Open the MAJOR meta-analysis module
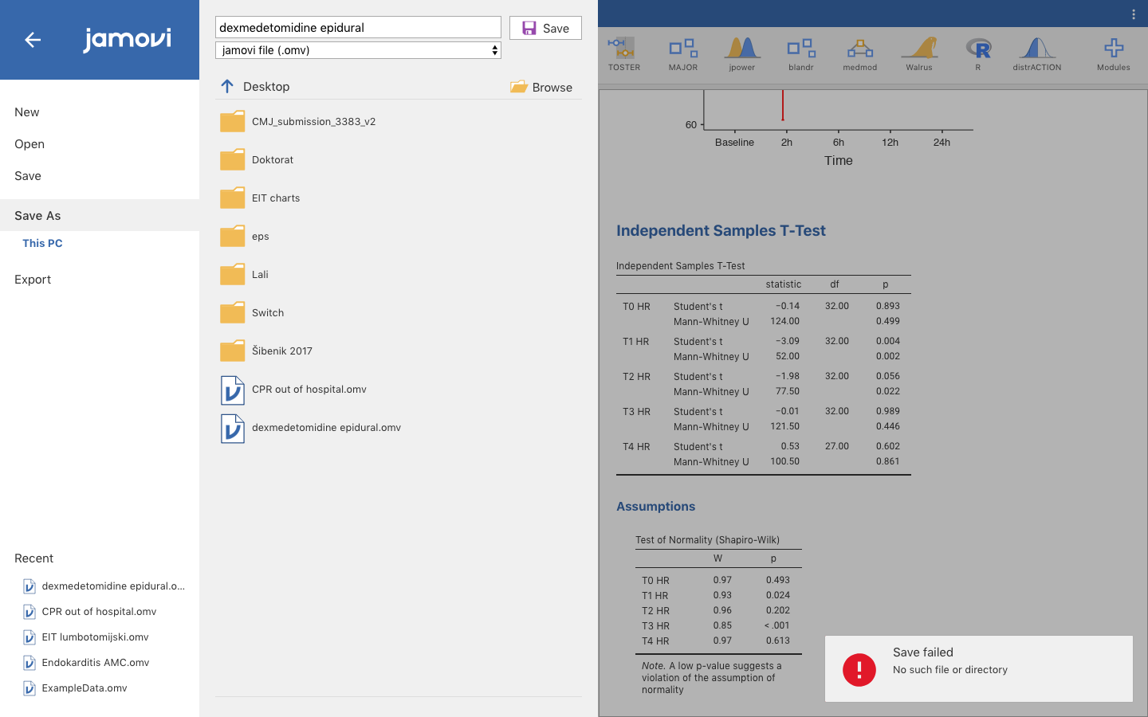Viewport: 1148px width, 717px height. click(x=683, y=54)
